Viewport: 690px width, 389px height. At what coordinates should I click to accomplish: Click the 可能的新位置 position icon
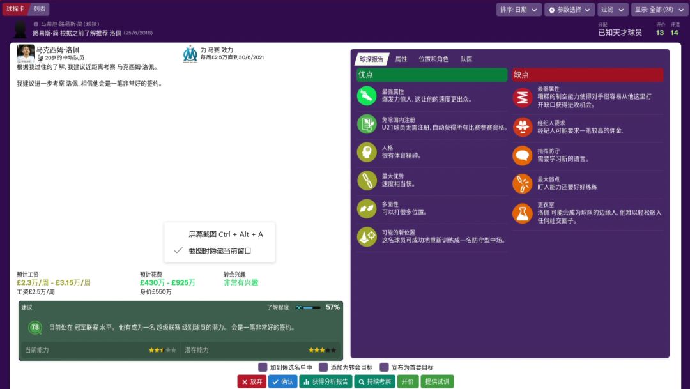367,236
